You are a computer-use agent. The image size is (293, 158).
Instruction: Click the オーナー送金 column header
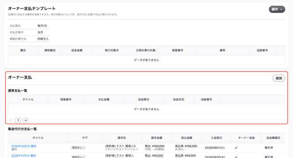coord(246,138)
